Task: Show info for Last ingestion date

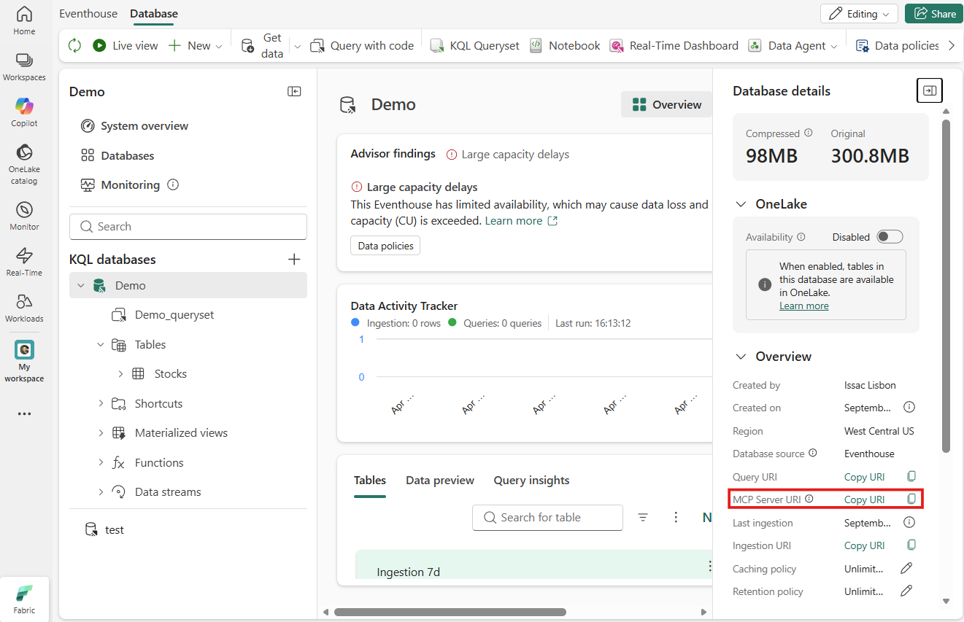Action: tap(909, 522)
